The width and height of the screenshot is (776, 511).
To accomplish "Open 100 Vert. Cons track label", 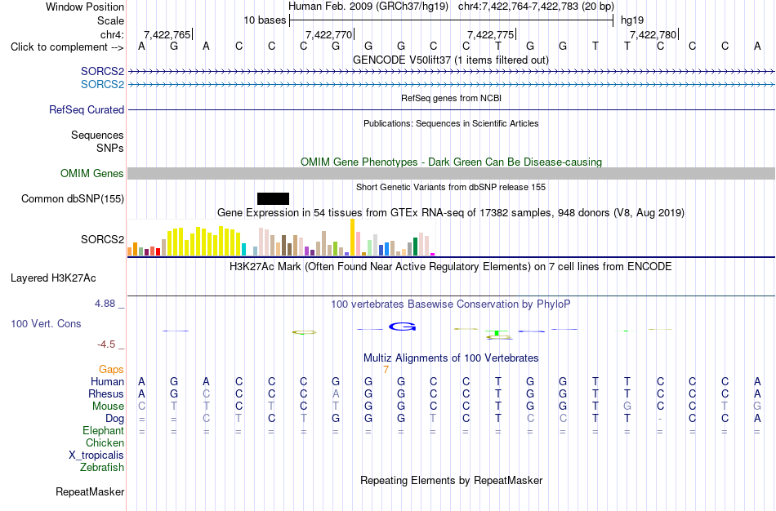I will (46, 323).
